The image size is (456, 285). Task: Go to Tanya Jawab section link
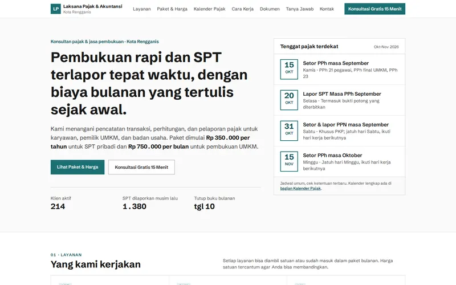[300, 9]
